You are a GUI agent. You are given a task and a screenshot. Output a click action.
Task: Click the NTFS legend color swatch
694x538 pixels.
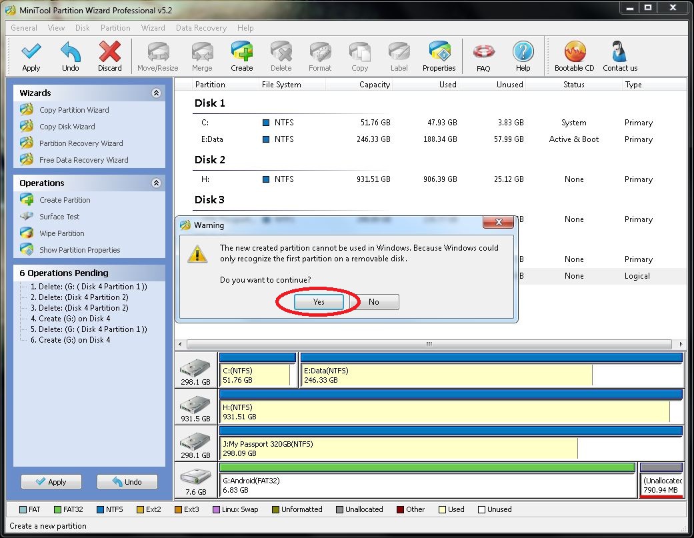[100, 510]
